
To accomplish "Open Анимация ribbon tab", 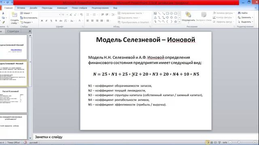I will pyautogui.click(x=62, y=8).
